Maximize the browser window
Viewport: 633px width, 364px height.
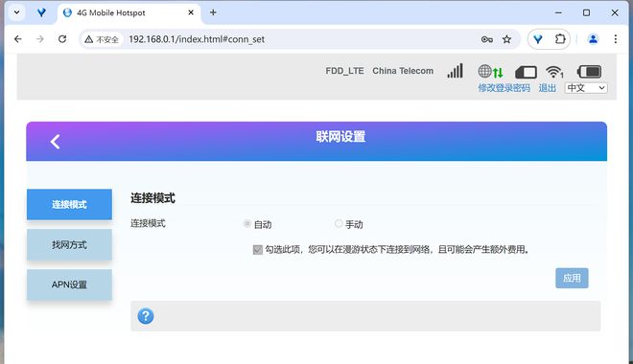coord(587,12)
